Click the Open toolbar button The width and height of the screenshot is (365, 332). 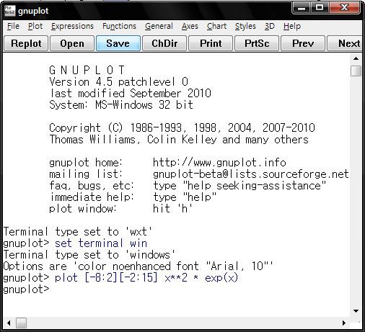point(72,43)
